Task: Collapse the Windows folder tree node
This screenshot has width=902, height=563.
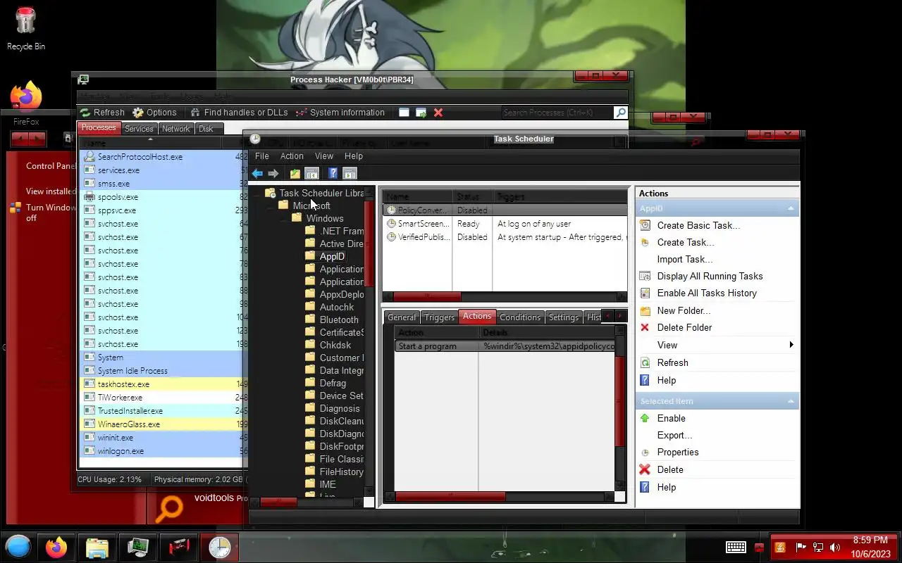Action: point(285,218)
